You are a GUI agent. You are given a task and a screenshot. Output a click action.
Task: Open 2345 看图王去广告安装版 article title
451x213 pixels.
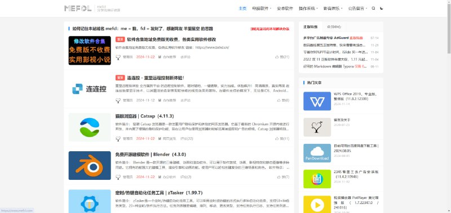(356, 174)
